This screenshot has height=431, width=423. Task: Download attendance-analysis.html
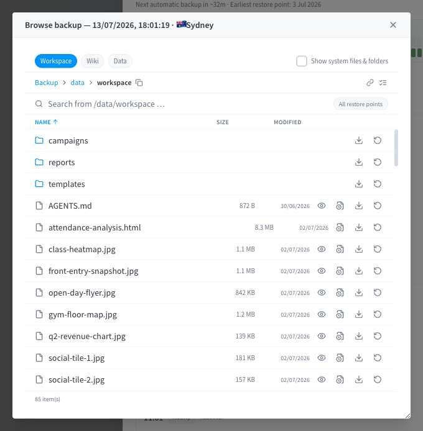click(358, 227)
